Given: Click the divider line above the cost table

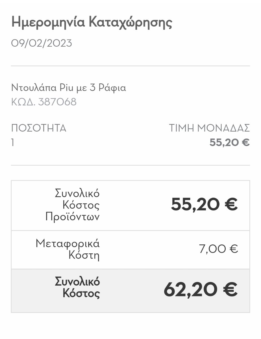Looking at the screenshot, I should pyautogui.click(x=130, y=165).
